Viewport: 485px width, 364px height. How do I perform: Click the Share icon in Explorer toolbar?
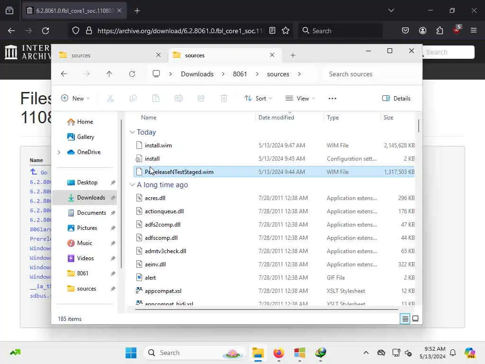(201, 99)
